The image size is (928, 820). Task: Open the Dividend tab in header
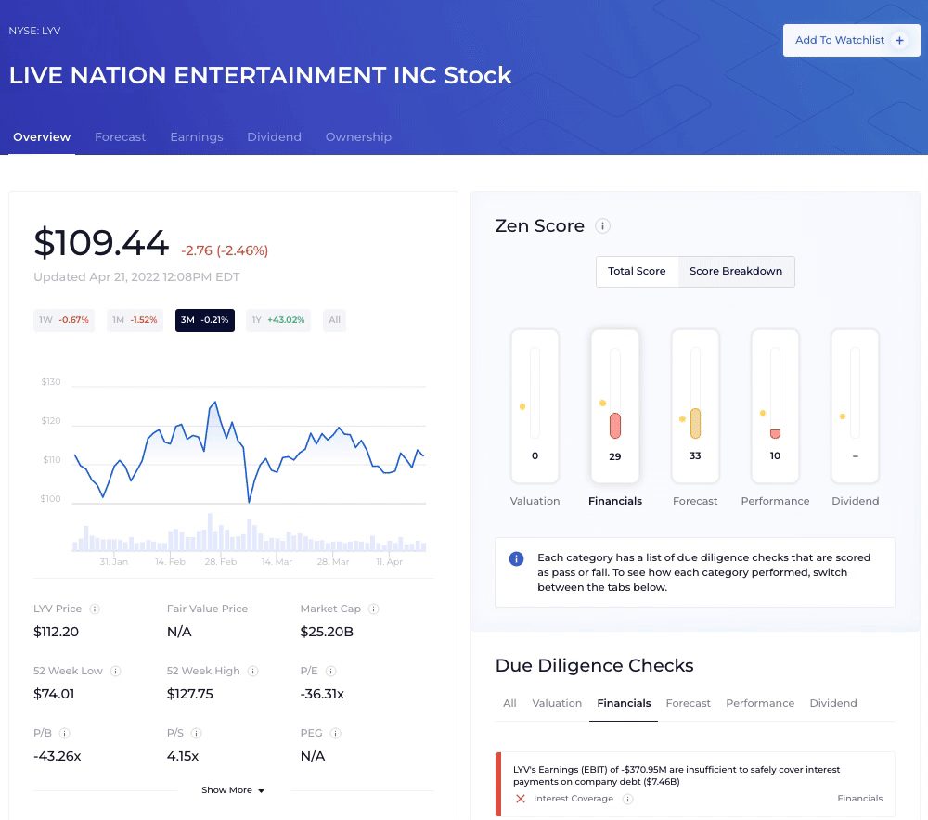(x=274, y=137)
